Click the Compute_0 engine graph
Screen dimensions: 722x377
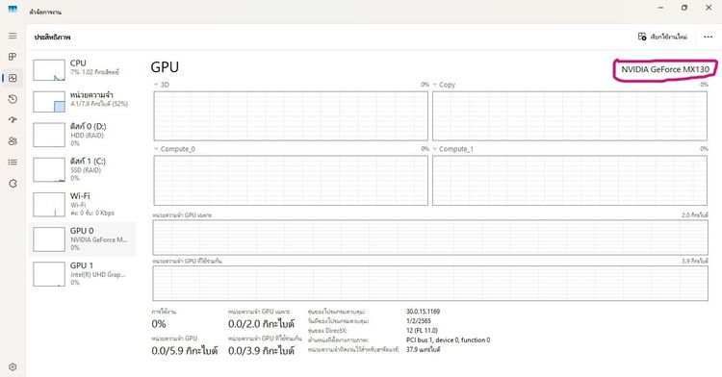coord(291,180)
